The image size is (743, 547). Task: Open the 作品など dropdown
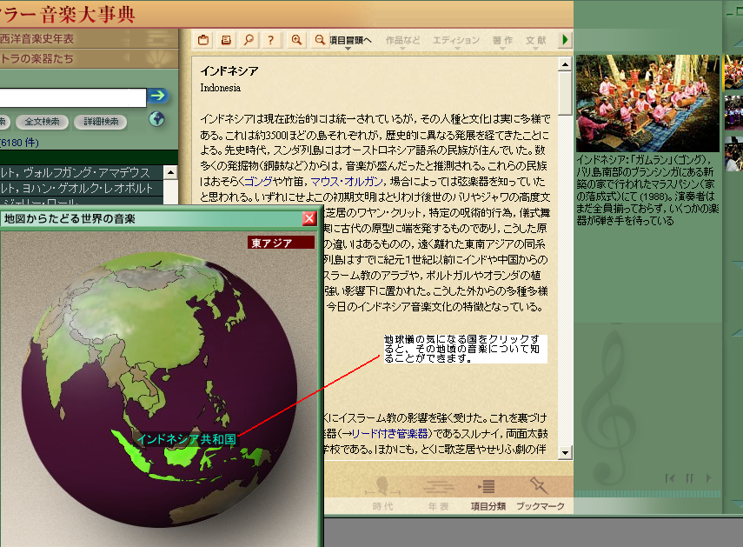(403, 39)
